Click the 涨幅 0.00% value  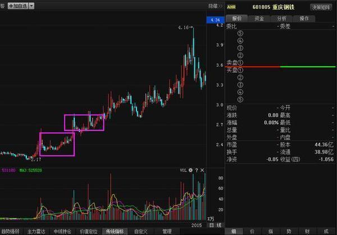click(x=271, y=122)
